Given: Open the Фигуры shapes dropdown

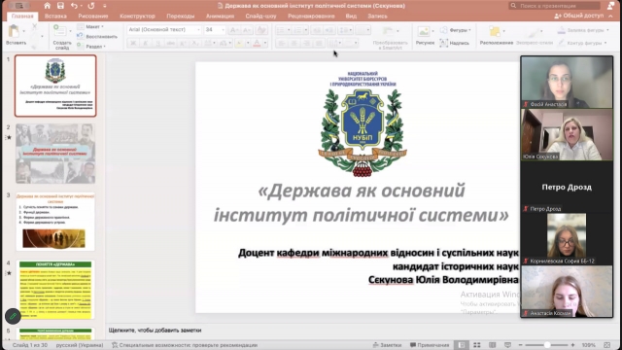Looking at the screenshot, I should coord(456,30).
